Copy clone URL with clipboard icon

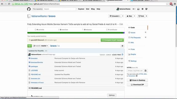point(146,71)
